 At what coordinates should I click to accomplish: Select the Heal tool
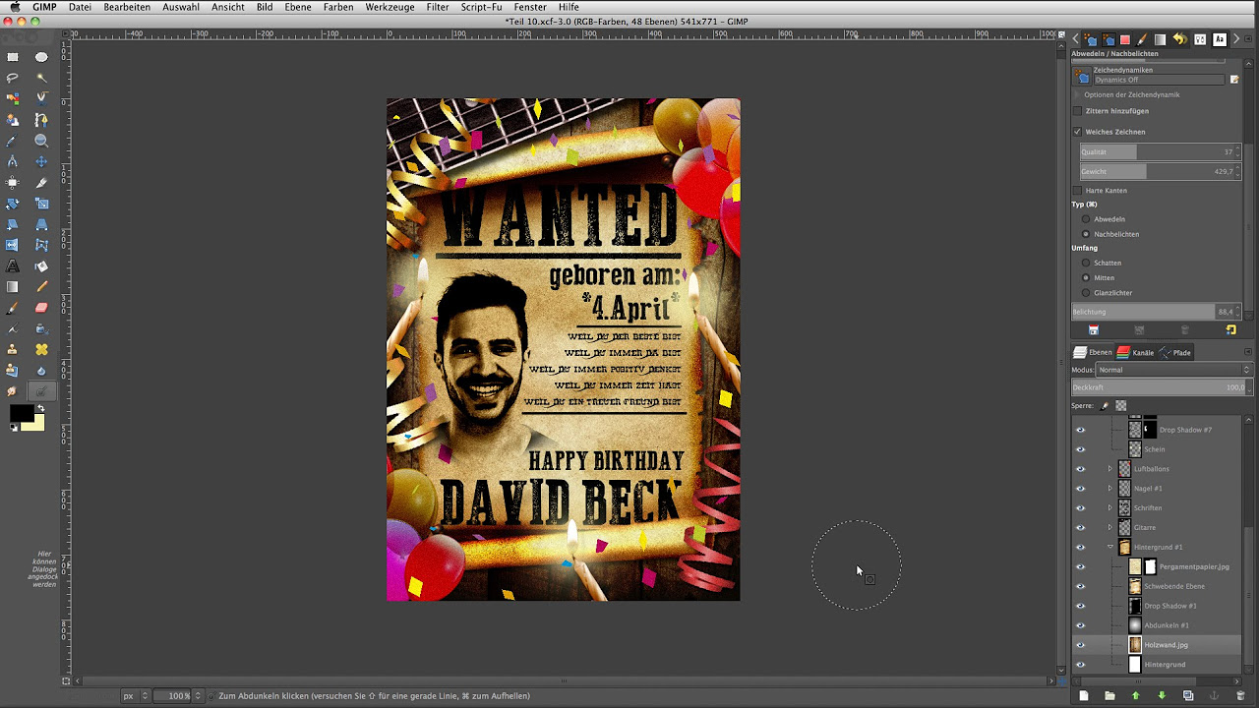[41, 349]
